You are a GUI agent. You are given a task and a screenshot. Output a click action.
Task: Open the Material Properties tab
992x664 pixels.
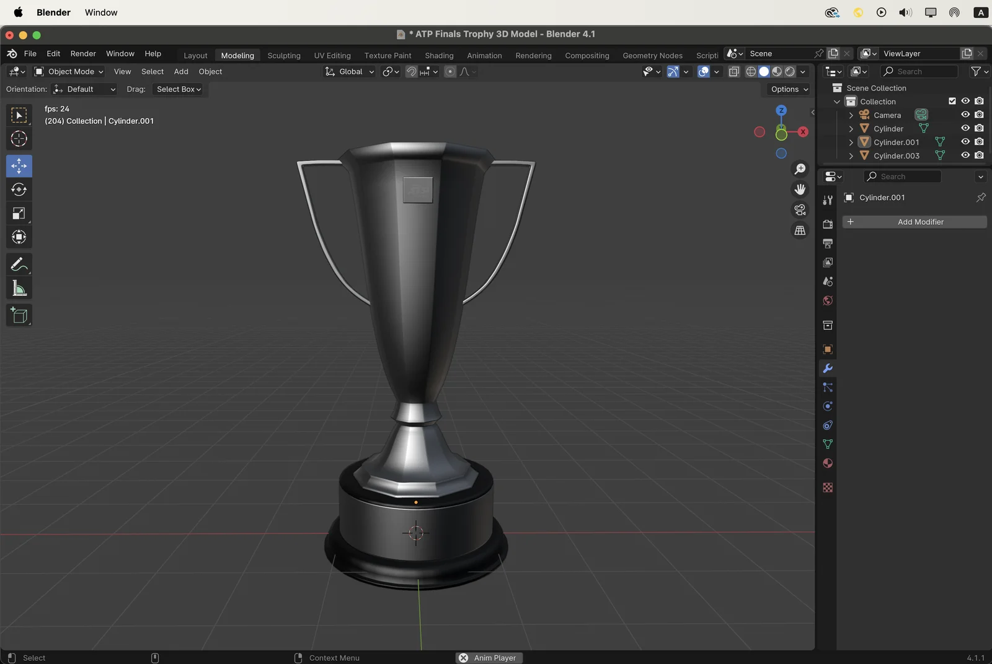[828, 462]
